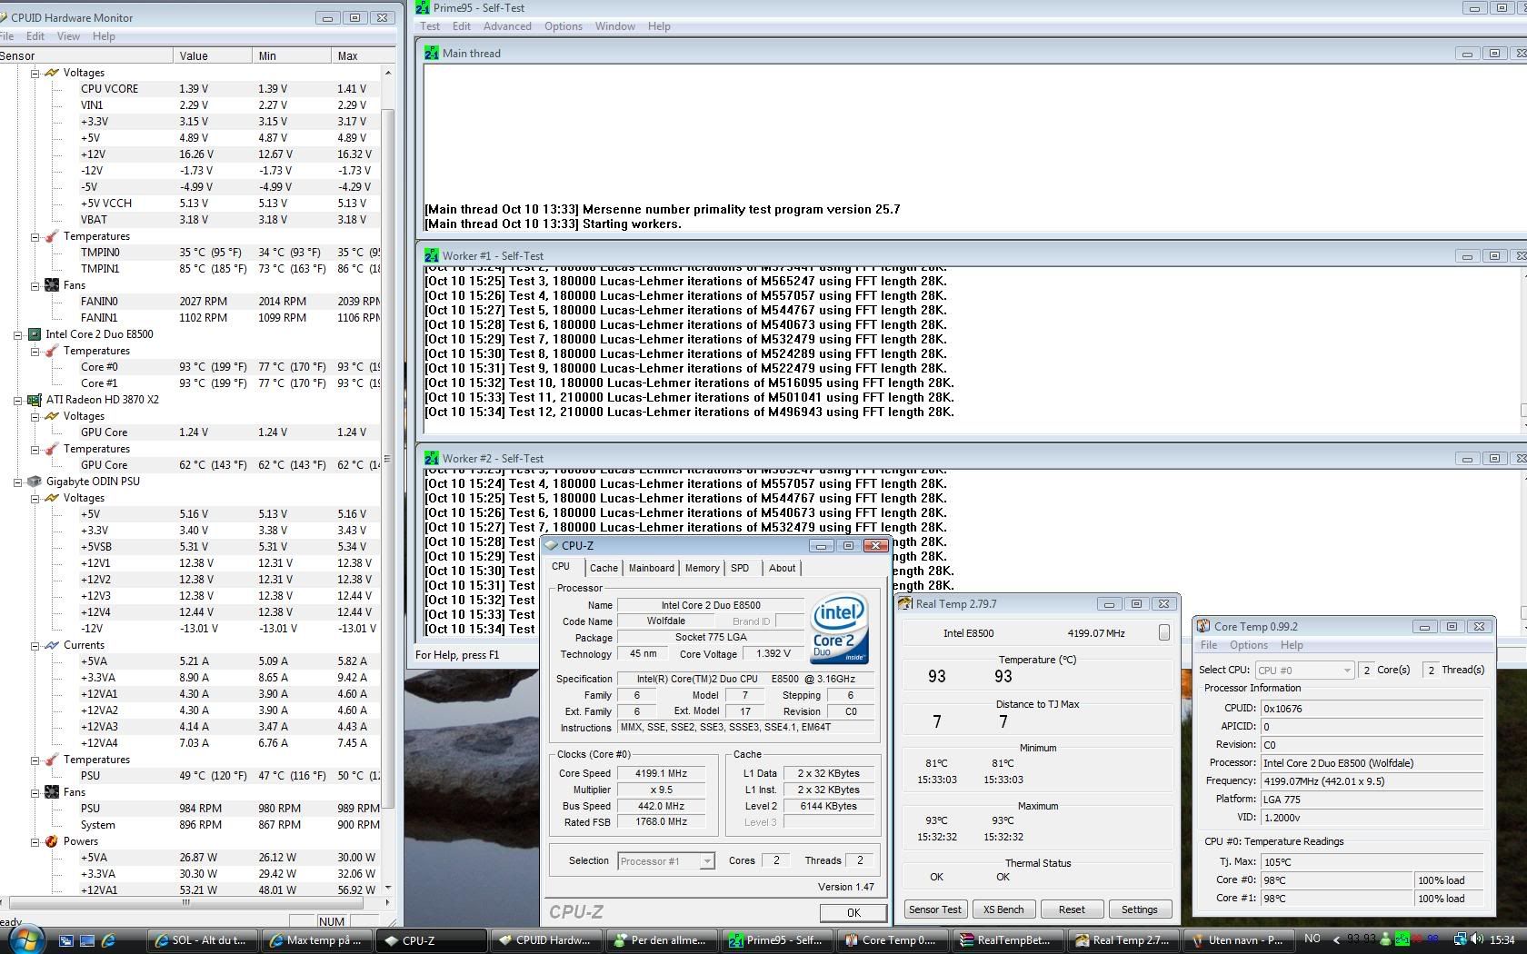This screenshot has height=954, width=1527.
Task: Collapse the Powers section in HWMonitor
Action: coord(35,841)
